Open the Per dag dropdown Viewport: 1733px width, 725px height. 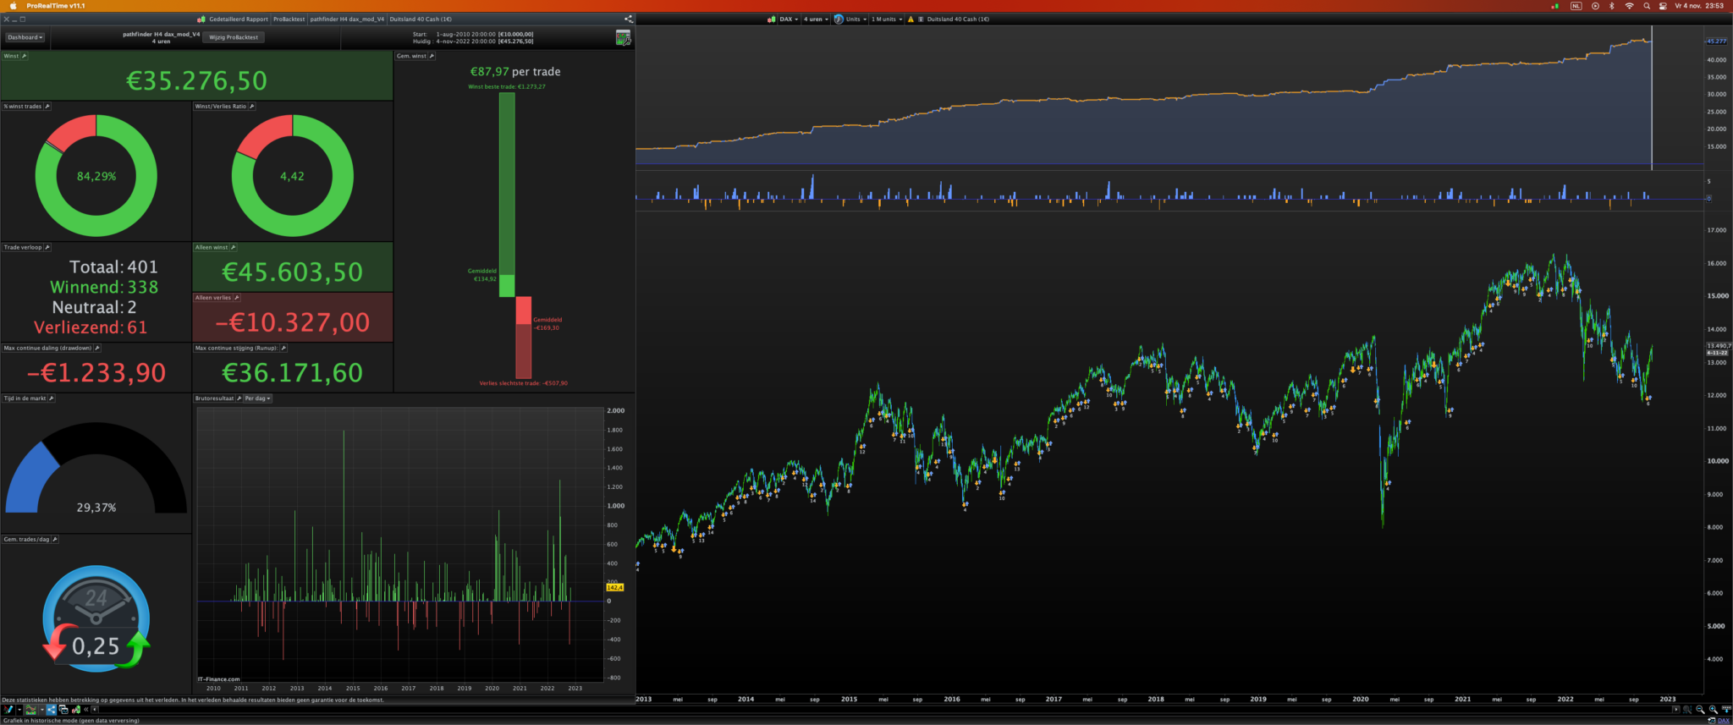[258, 398]
